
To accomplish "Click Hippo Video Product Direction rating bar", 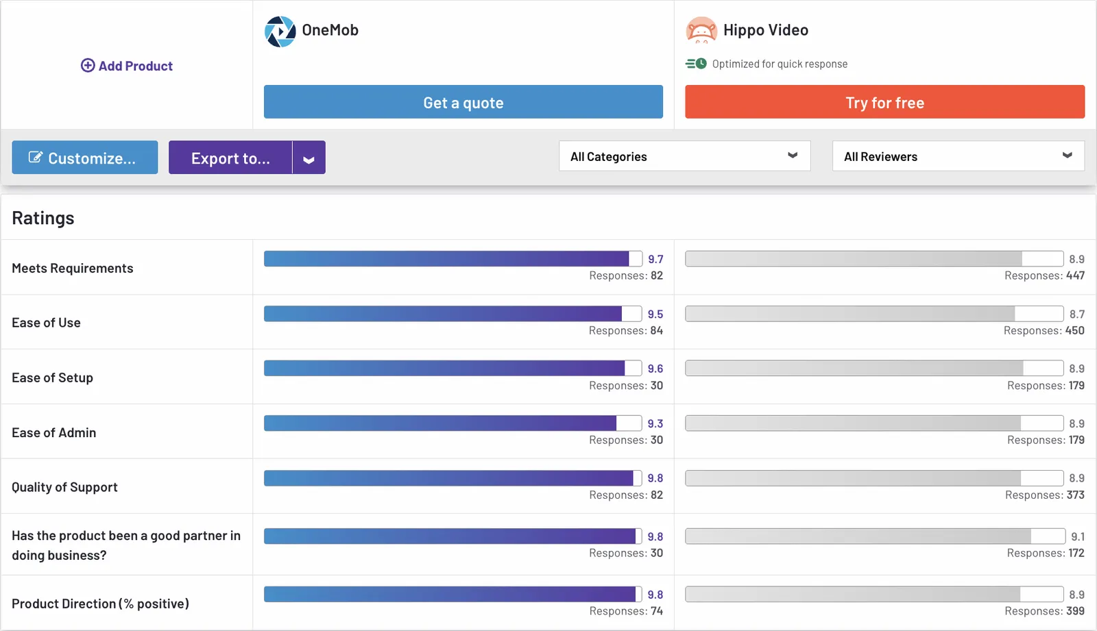I will tap(874, 594).
